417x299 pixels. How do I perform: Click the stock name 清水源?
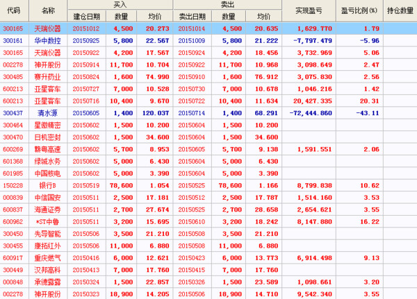pos(47,113)
